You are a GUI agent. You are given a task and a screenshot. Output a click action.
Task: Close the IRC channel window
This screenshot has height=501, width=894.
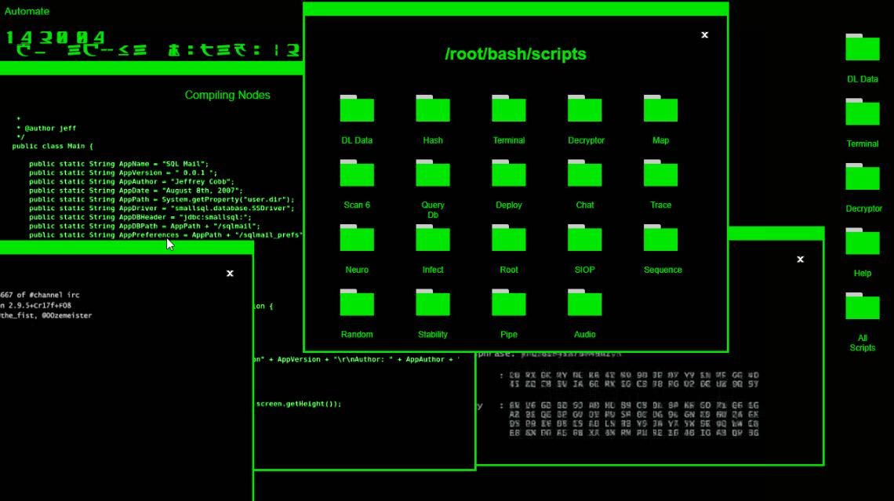(230, 274)
